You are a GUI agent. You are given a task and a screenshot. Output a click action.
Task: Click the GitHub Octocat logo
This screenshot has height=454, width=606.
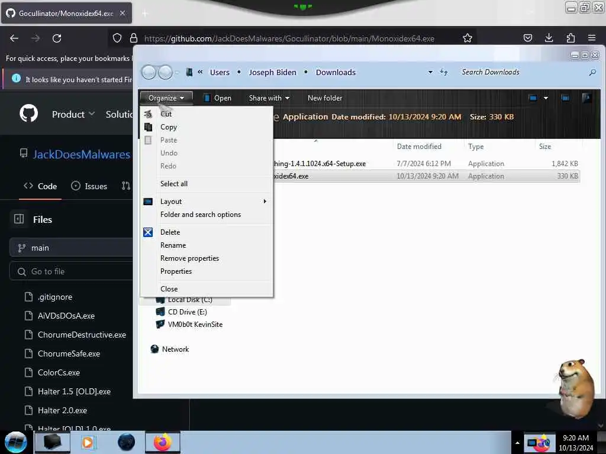(x=28, y=113)
